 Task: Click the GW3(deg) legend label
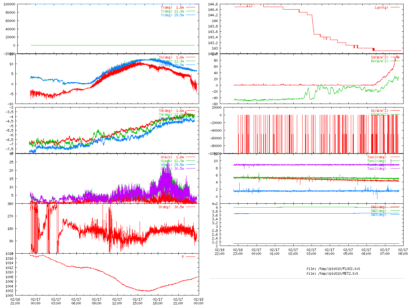pyautogui.click(x=379, y=215)
